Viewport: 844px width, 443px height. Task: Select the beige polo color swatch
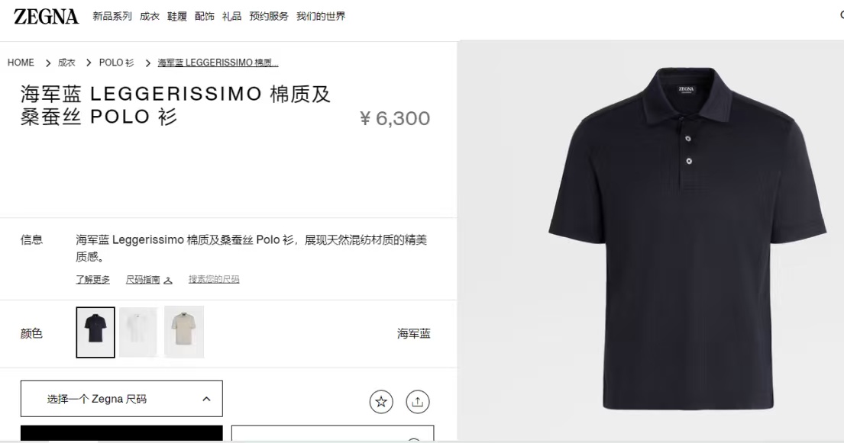(183, 332)
